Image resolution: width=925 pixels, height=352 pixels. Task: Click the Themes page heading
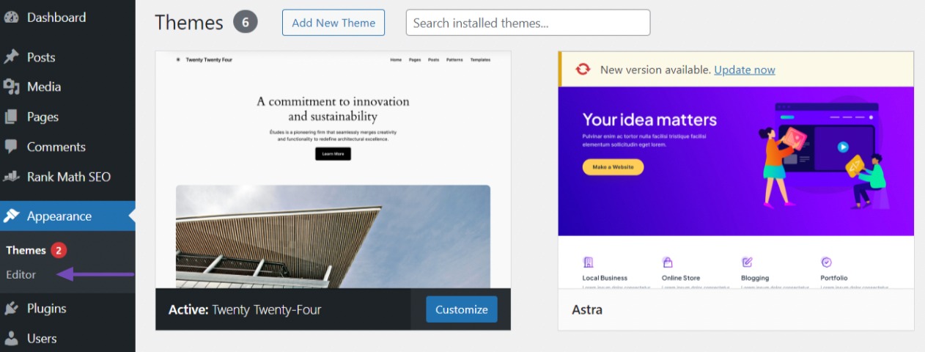[x=189, y=23]
